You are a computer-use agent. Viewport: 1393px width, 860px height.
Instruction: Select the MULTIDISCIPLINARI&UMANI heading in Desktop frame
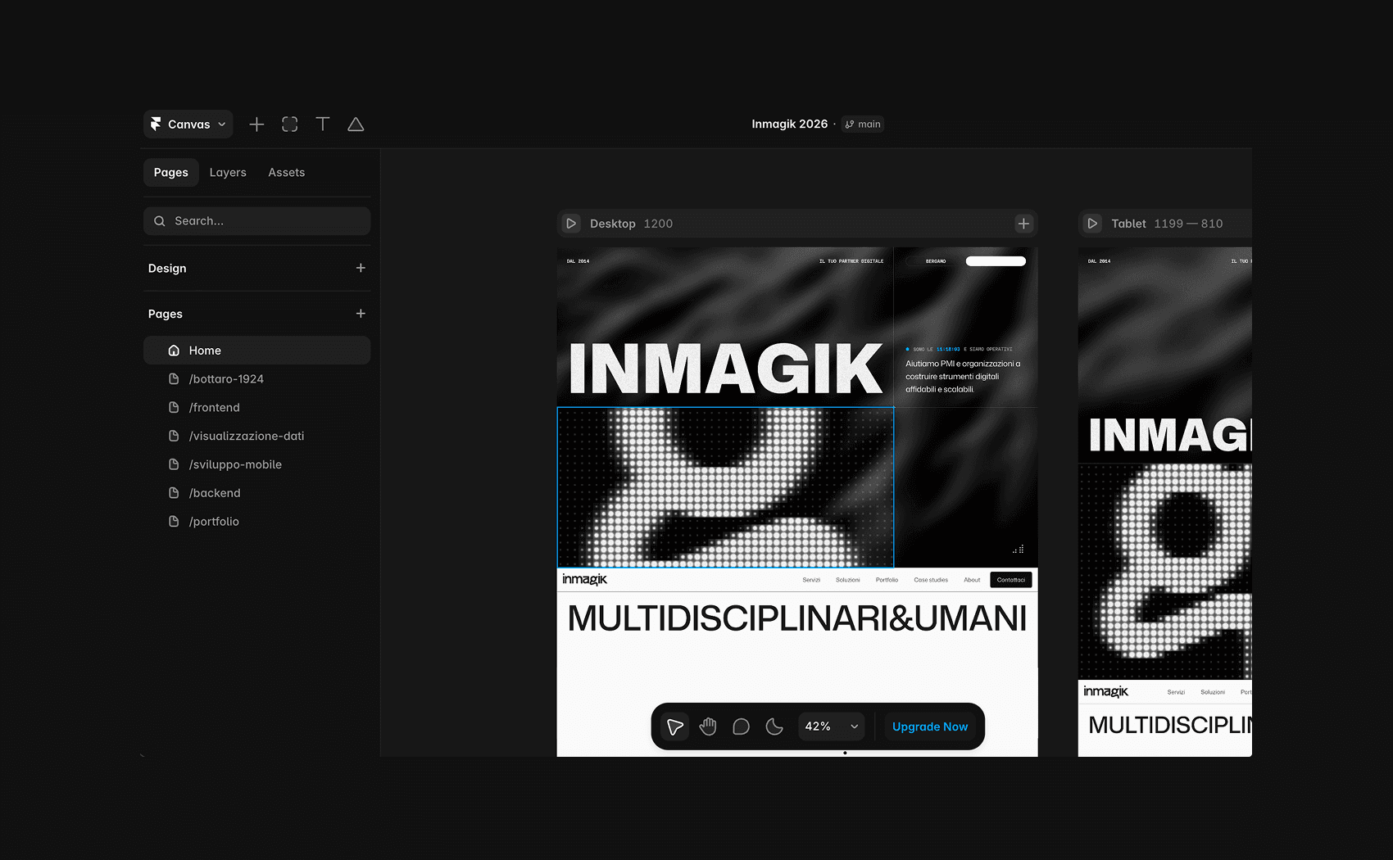[x=797, y=618]
